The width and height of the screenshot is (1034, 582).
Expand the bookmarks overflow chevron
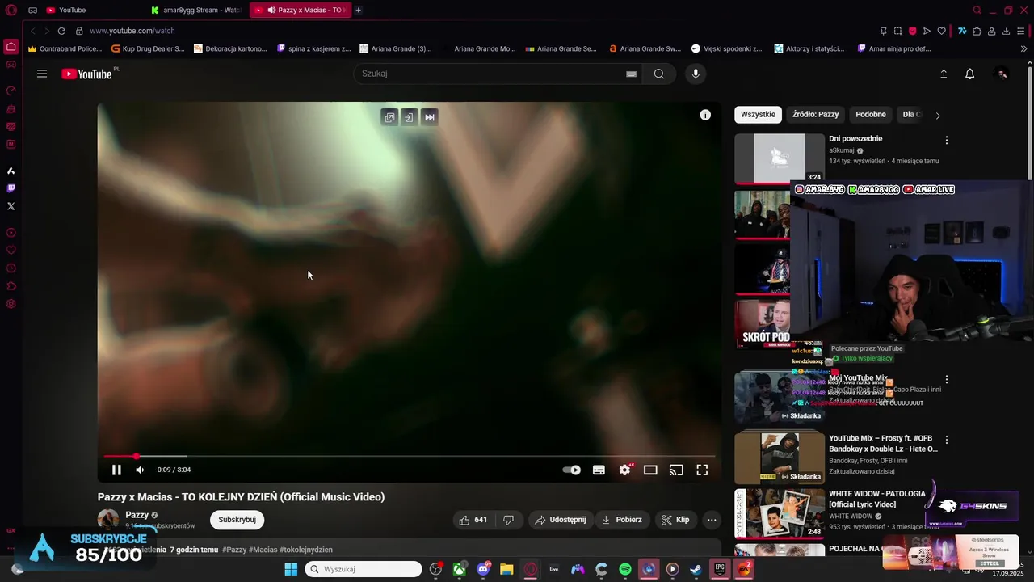[x=1024, y=48]
